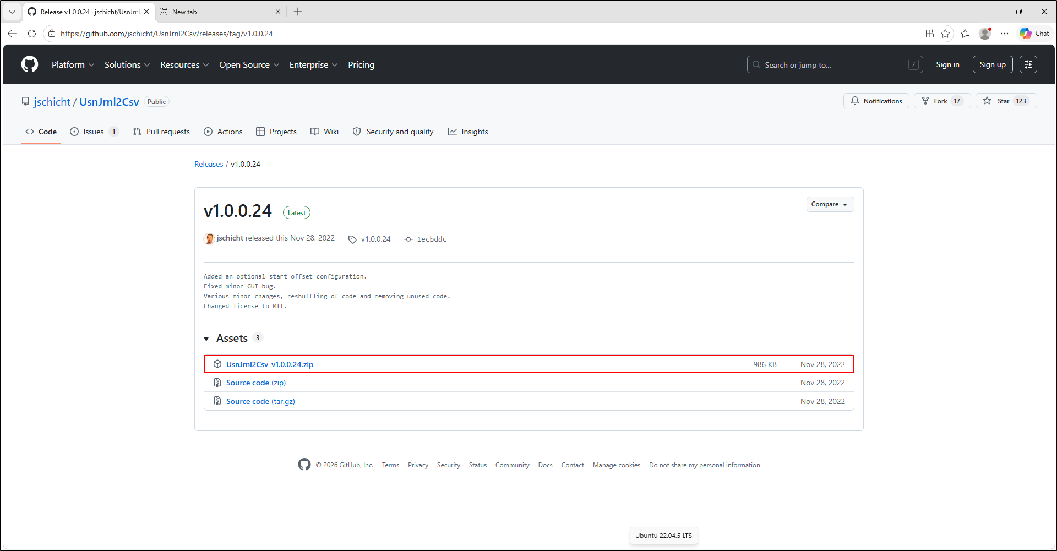Open the split screen icon in address bar
This screenshot has height=551, width=1057.
(x=930, y=34)
